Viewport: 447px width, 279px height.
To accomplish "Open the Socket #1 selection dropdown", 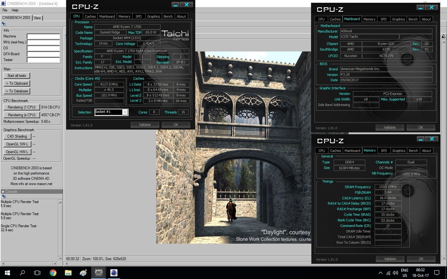I will tap(125, 112).
